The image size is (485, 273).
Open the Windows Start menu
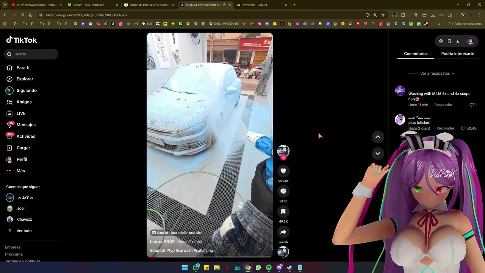[x=185, y=267]
